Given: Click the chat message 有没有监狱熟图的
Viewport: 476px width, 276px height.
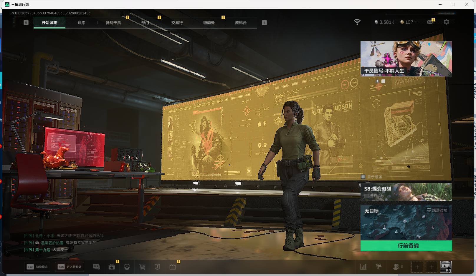Looking at the screenshot, I should click(x=81, y=243).
